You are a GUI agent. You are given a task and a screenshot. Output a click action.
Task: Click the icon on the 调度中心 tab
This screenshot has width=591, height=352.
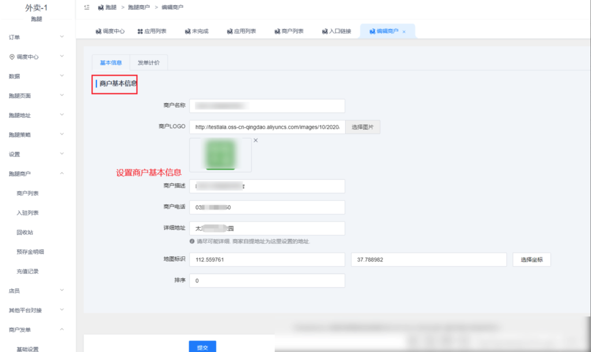(x=99, y=31)
